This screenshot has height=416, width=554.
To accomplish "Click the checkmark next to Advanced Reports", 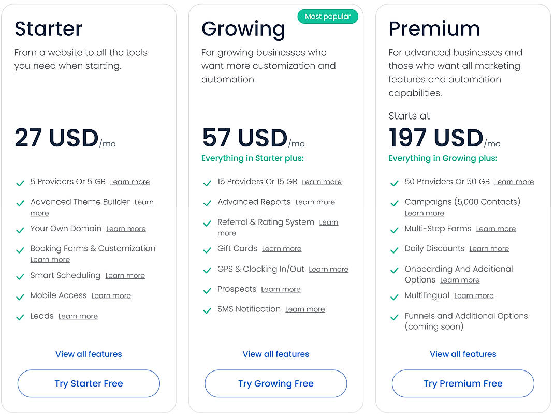I will (207, 203).
